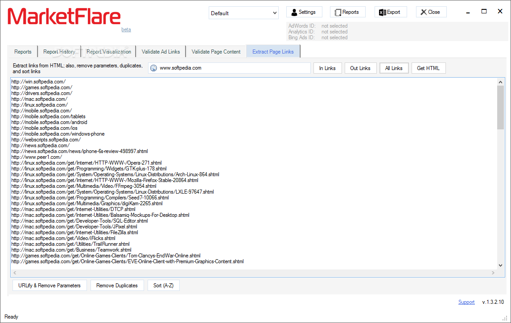Open Settings with the user icon button
This screenshot has width=511, height=323.
pos(304,12)
